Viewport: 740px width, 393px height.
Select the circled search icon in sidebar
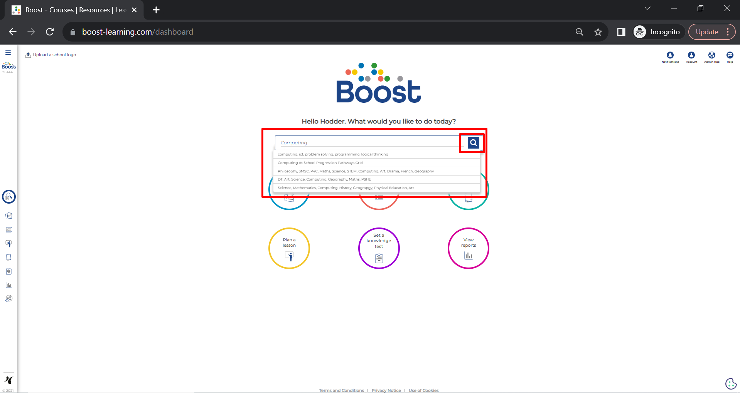click(x=9, y=197)
